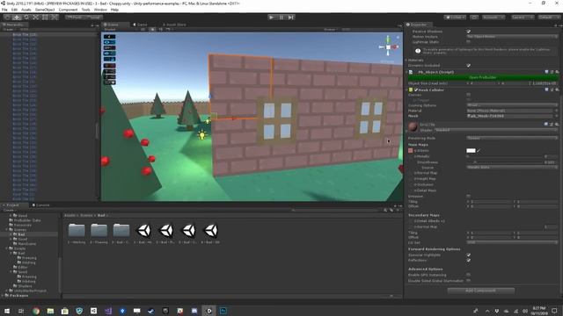563x316 pixels.
Task: Toggle the Lightmap Static checkbox
Action: pos(469,42)
